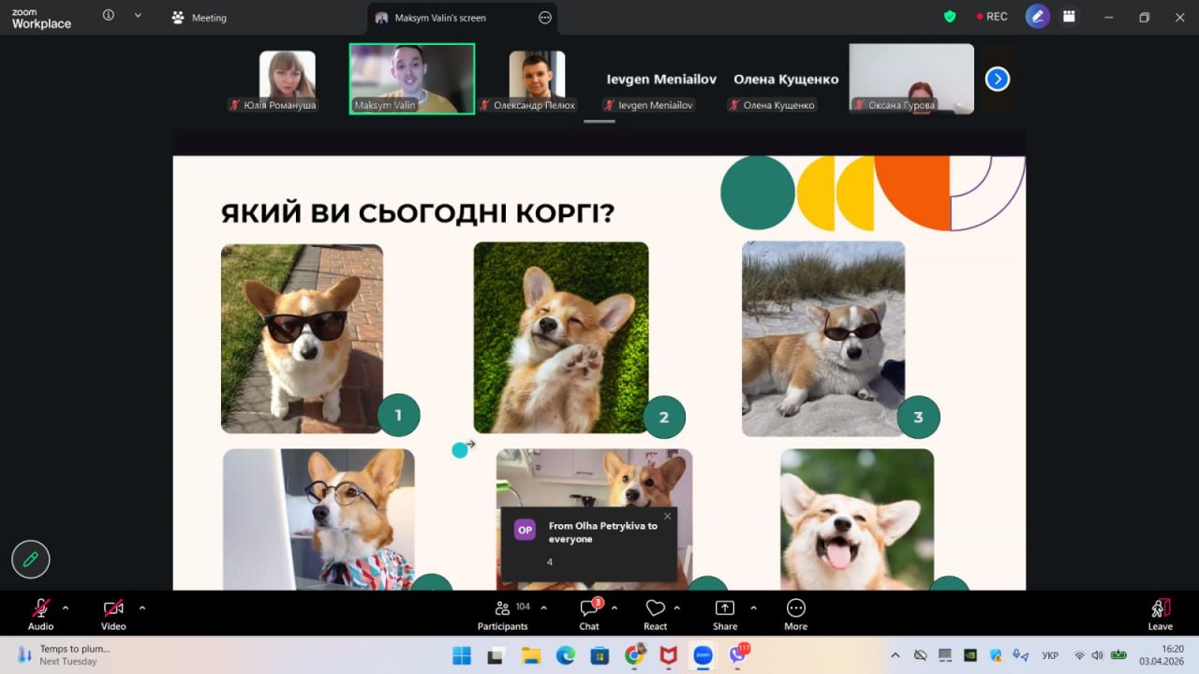Switch to the Meeting tab
This screenshot has height=674, width=1199.
(x=199, y=18)
